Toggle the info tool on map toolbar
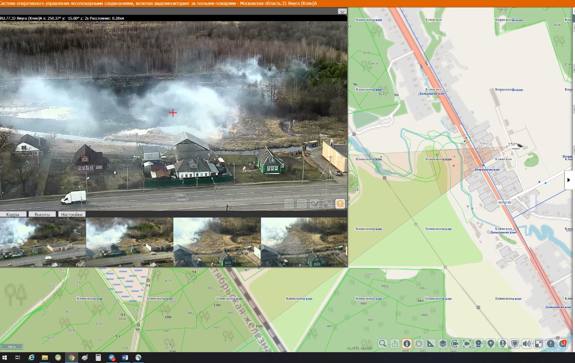This screenshot has width=575, height=363. click(x=407, y=344)
